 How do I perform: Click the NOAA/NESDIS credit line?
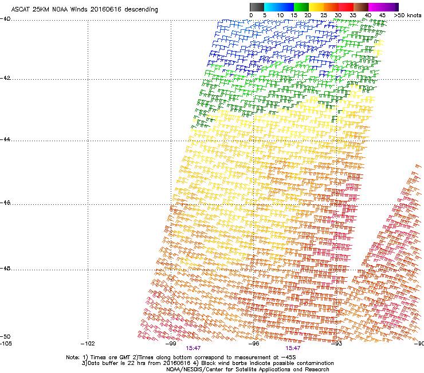(x=248, y=370)
